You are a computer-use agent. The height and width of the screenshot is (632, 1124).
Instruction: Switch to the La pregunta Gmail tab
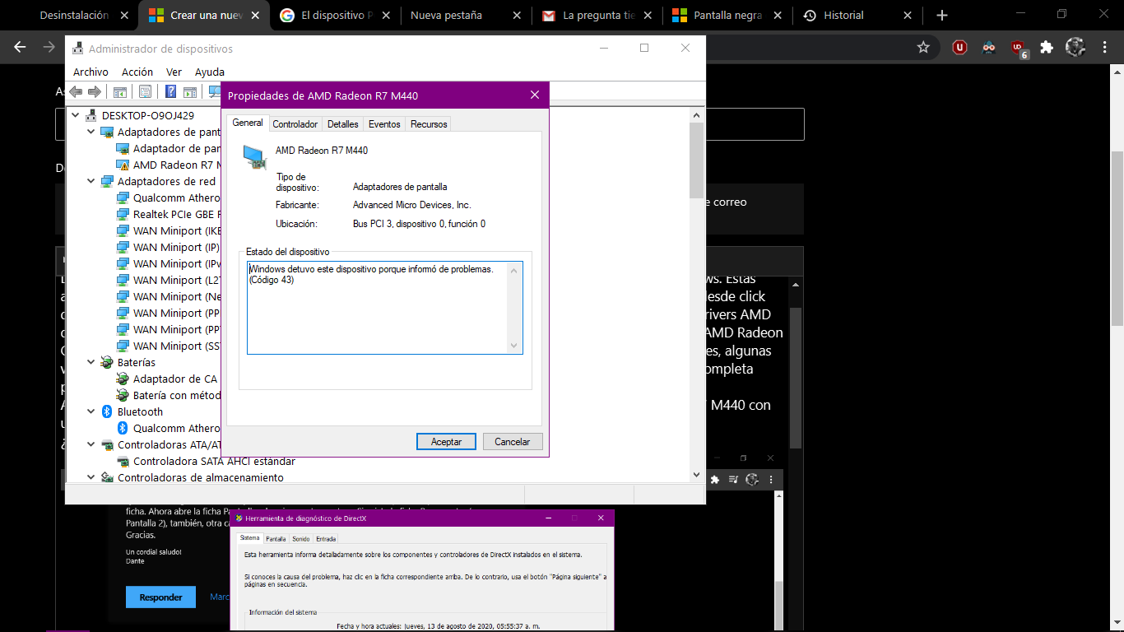(597, 15)
